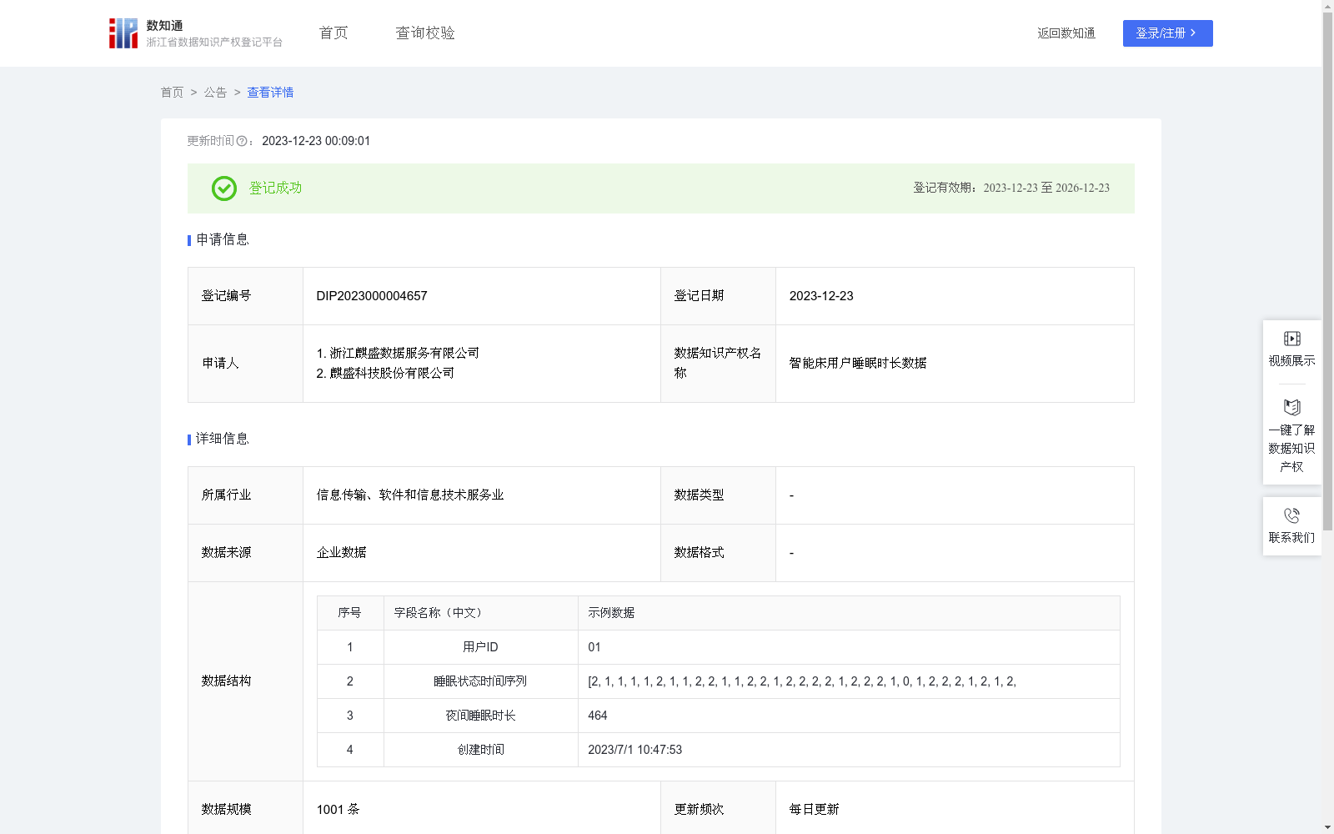Click the 申请信息 section heading
The width and height of the screenshot is (1334, 834).
(x=223, y=240)
